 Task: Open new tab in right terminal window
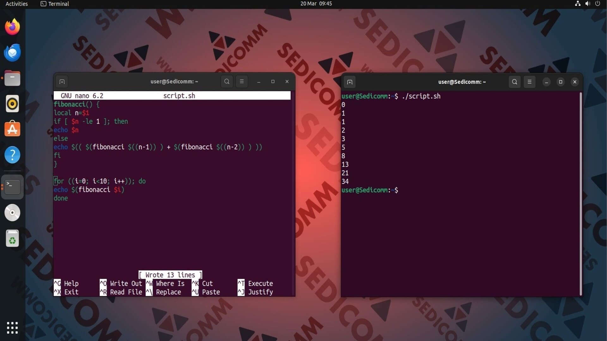click(x=350, y=82)
